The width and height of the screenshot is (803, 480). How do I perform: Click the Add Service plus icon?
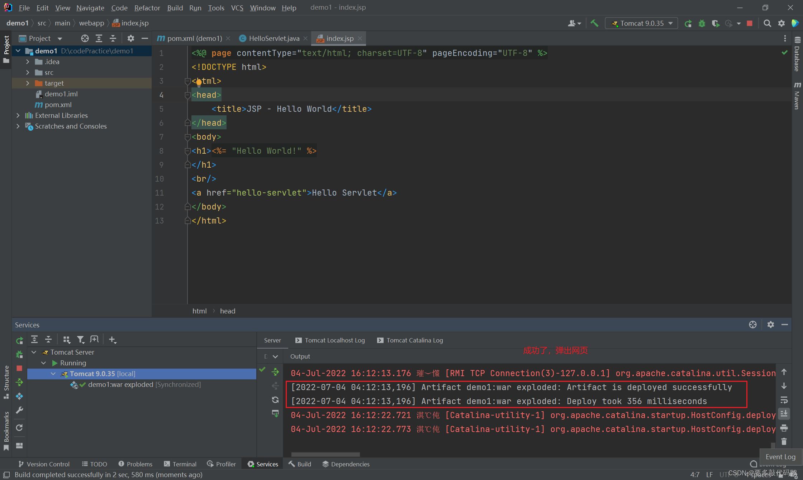coord(112,340)
